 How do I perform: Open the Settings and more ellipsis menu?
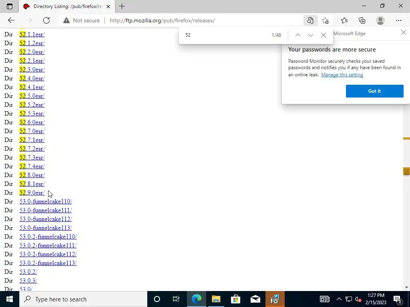click(x=398, y=20)
